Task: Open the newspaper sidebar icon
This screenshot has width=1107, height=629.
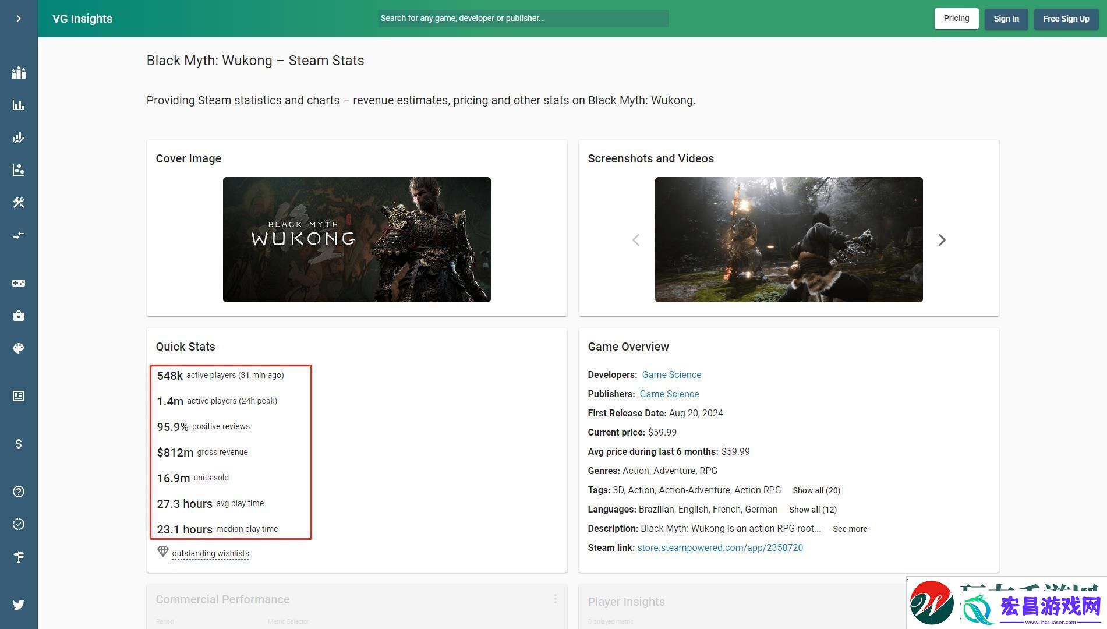Action: pyautogui.click(x=19, y=396)
